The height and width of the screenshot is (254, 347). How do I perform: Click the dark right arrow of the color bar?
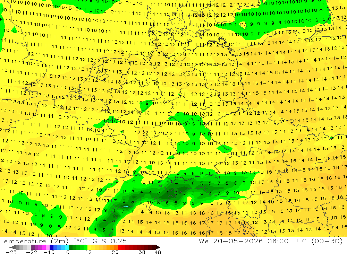[x=158, y=247]
